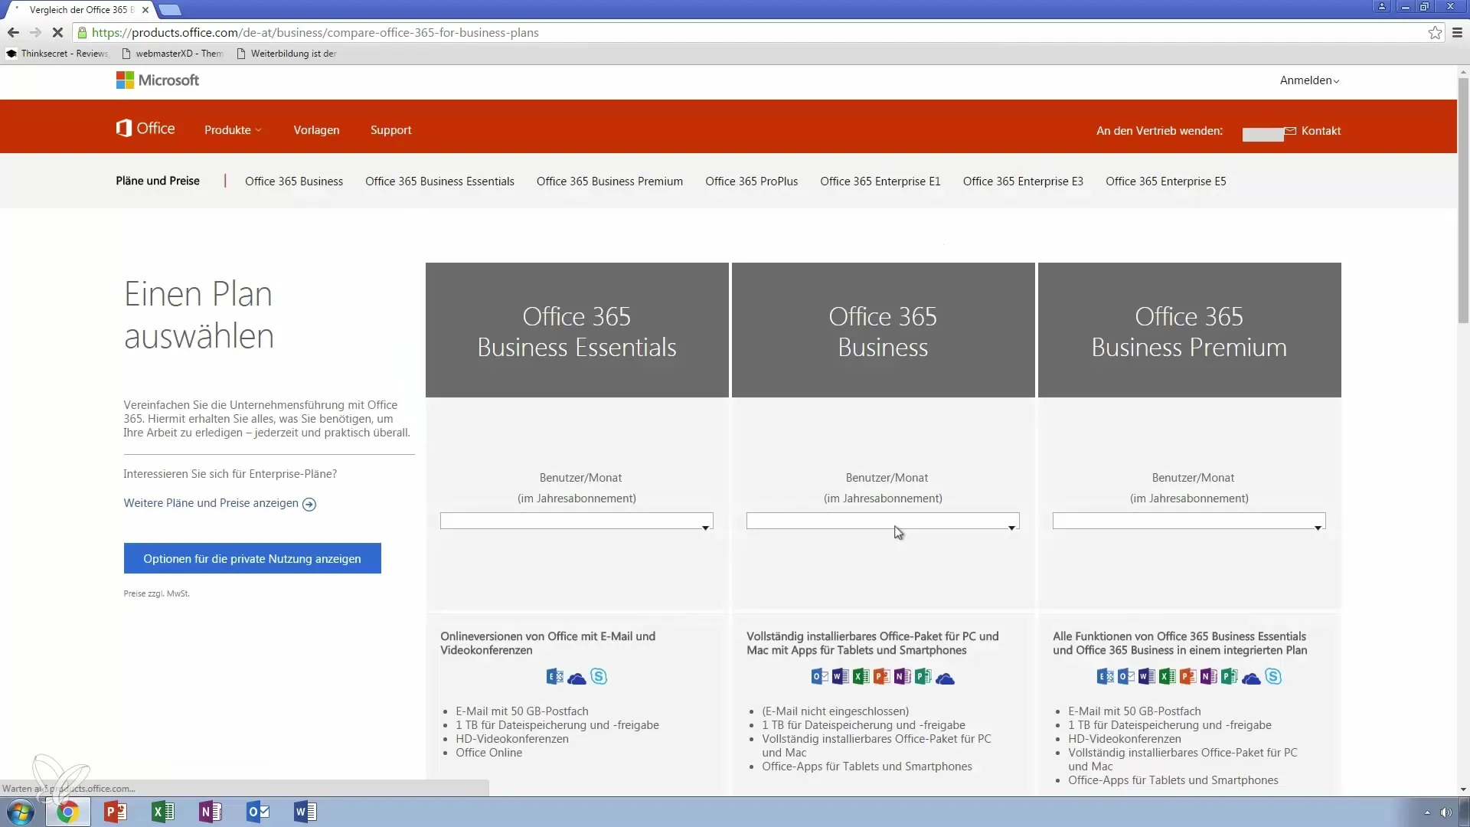Select Office 365 Enterprise E3 in the plan navigation
Screen dimensions: 1470x827
click(1023, 181)
